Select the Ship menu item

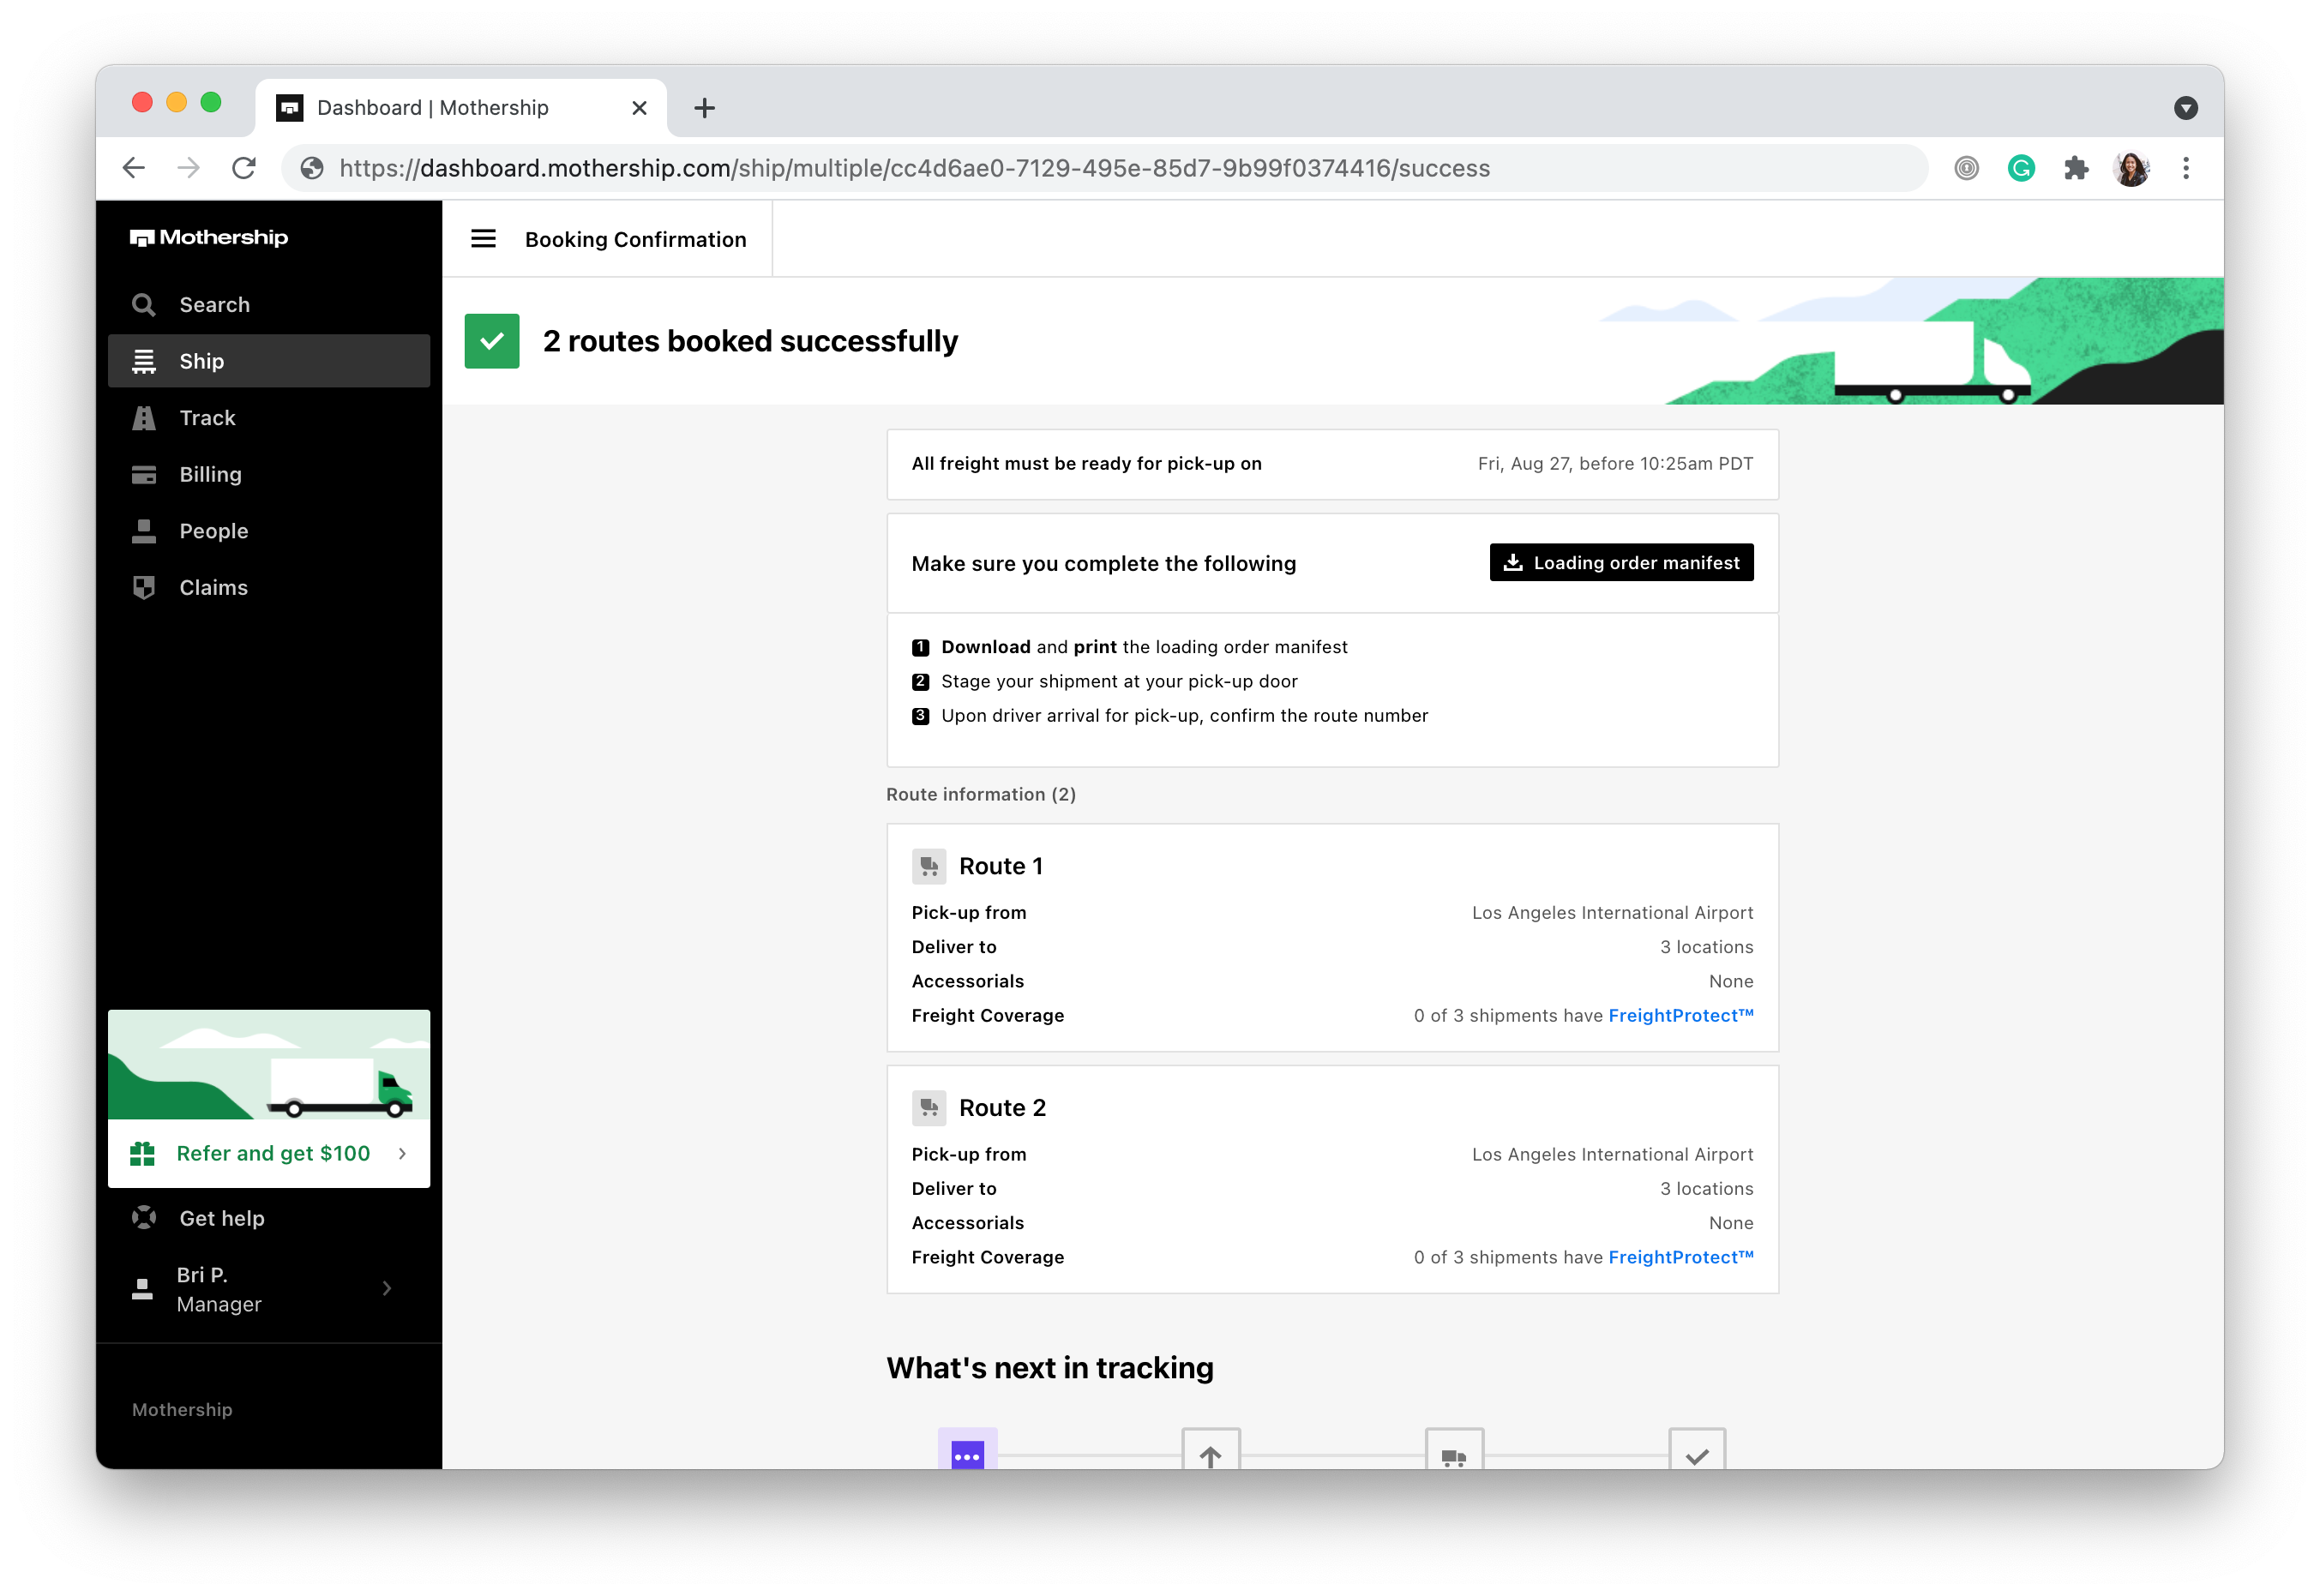coord(268,361)
